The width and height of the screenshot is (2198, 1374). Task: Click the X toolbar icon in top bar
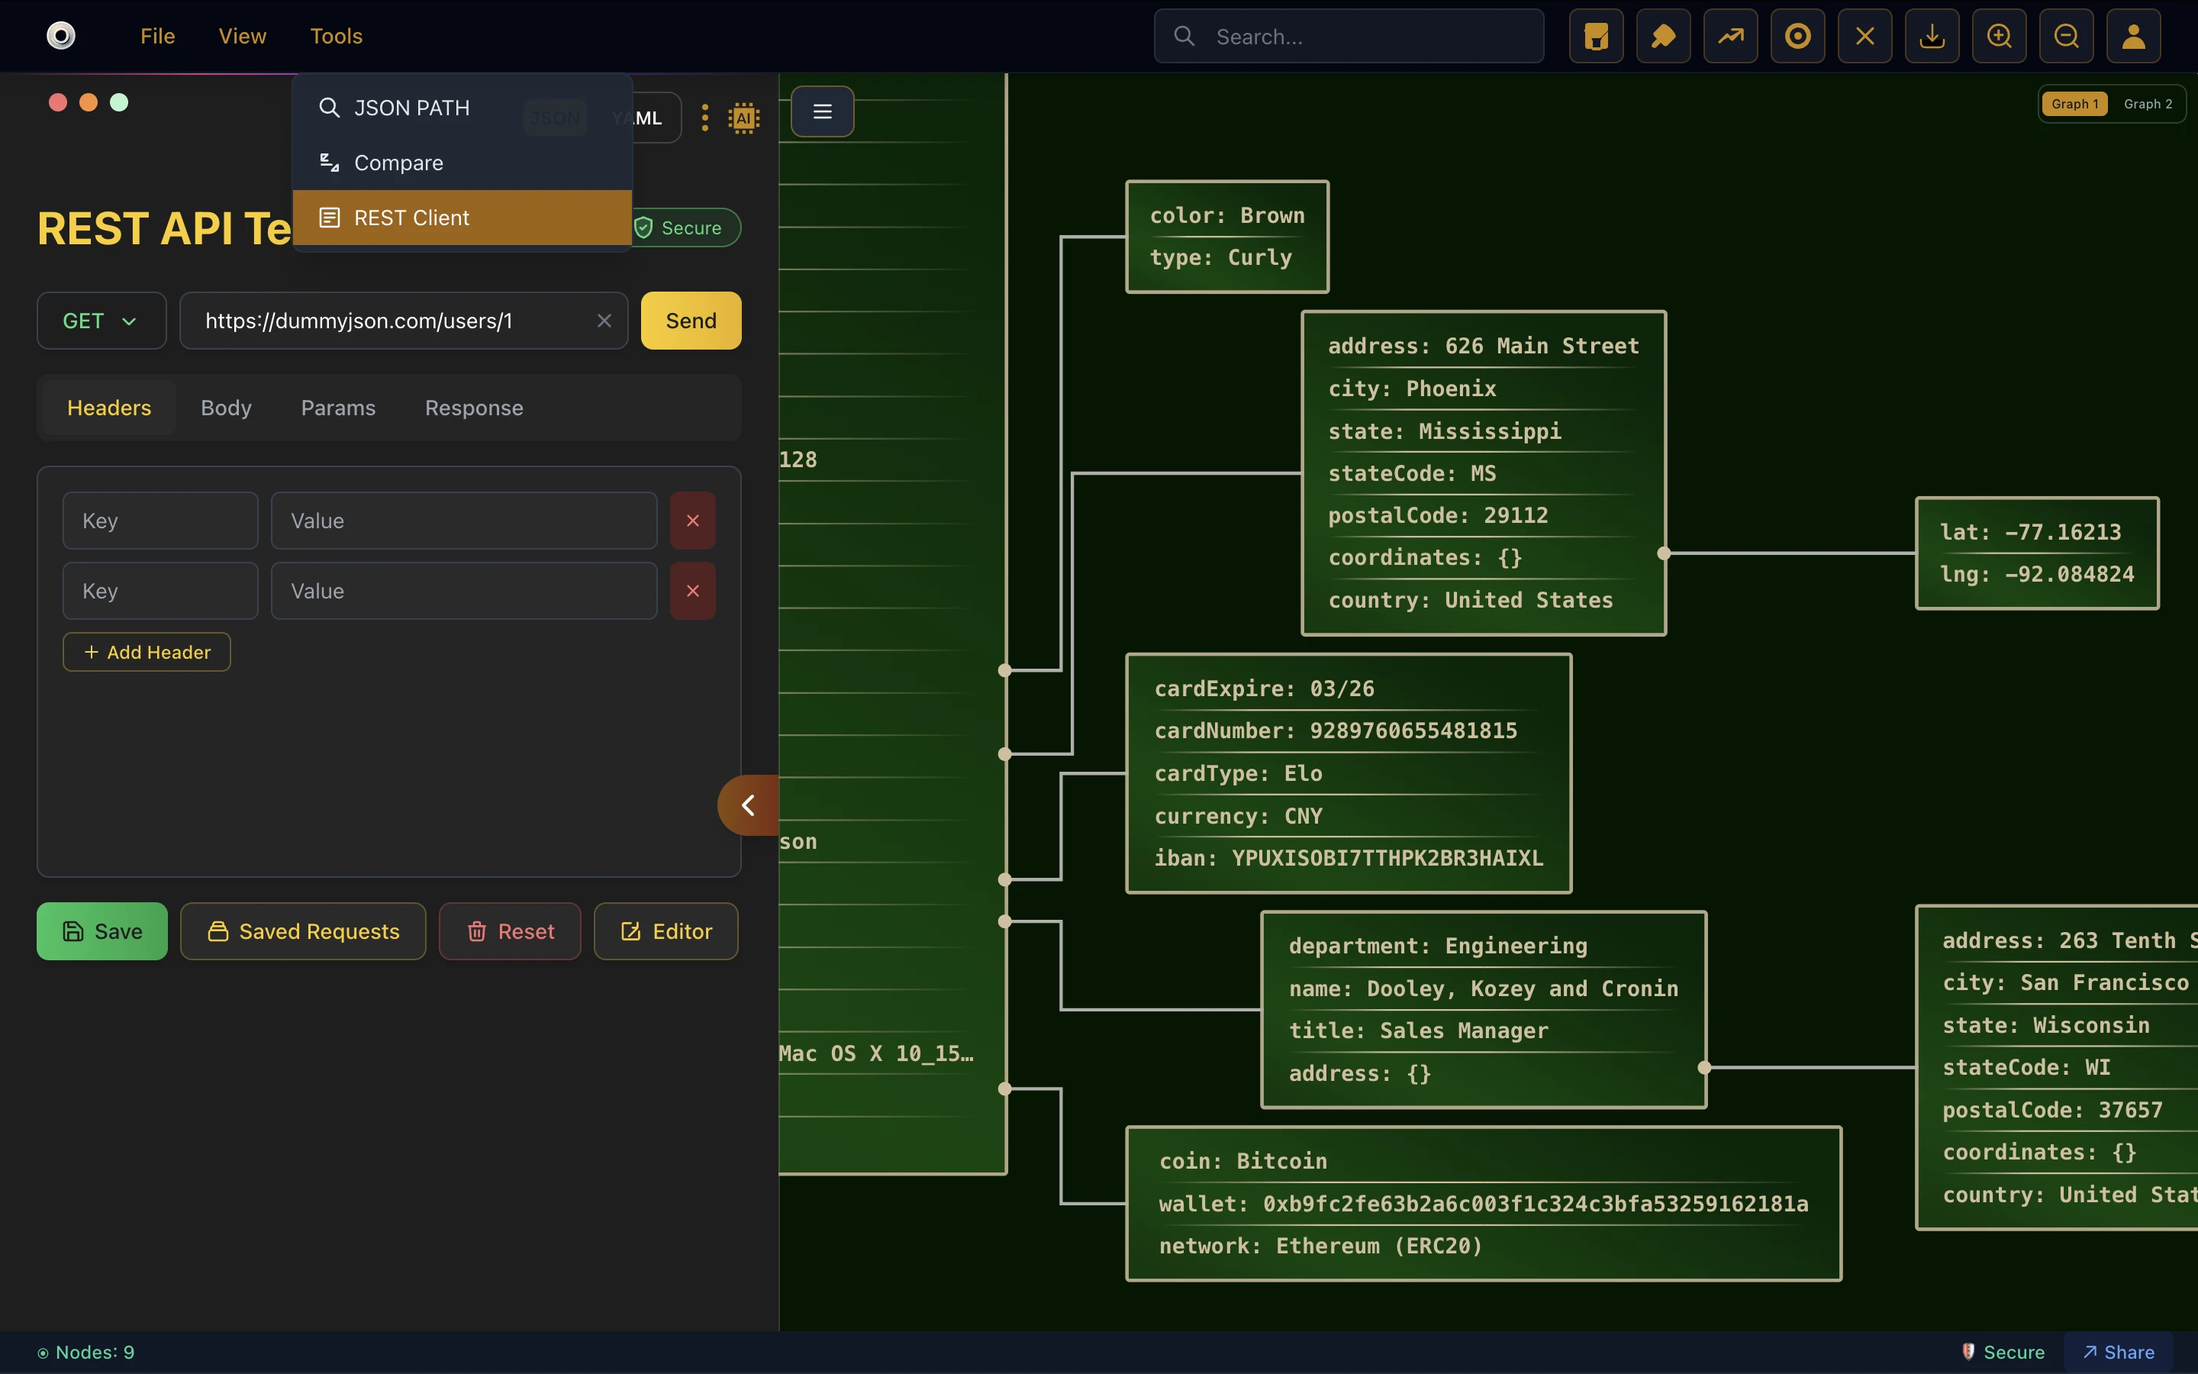1864,37
